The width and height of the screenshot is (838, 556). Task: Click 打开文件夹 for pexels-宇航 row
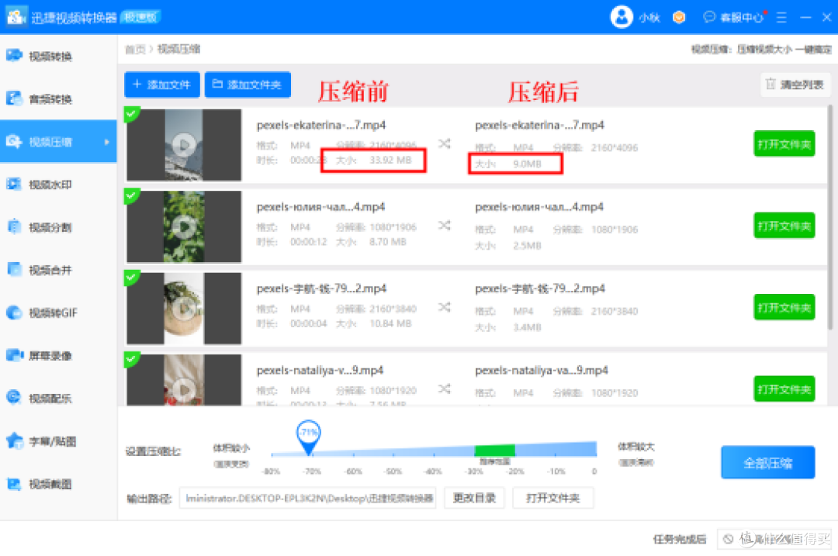[x=784, y=308]
